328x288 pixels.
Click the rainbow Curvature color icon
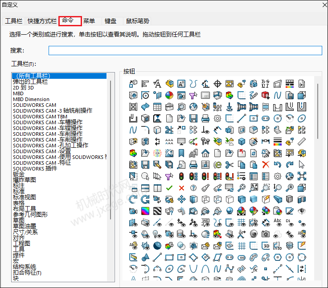[x=145, y=211]
